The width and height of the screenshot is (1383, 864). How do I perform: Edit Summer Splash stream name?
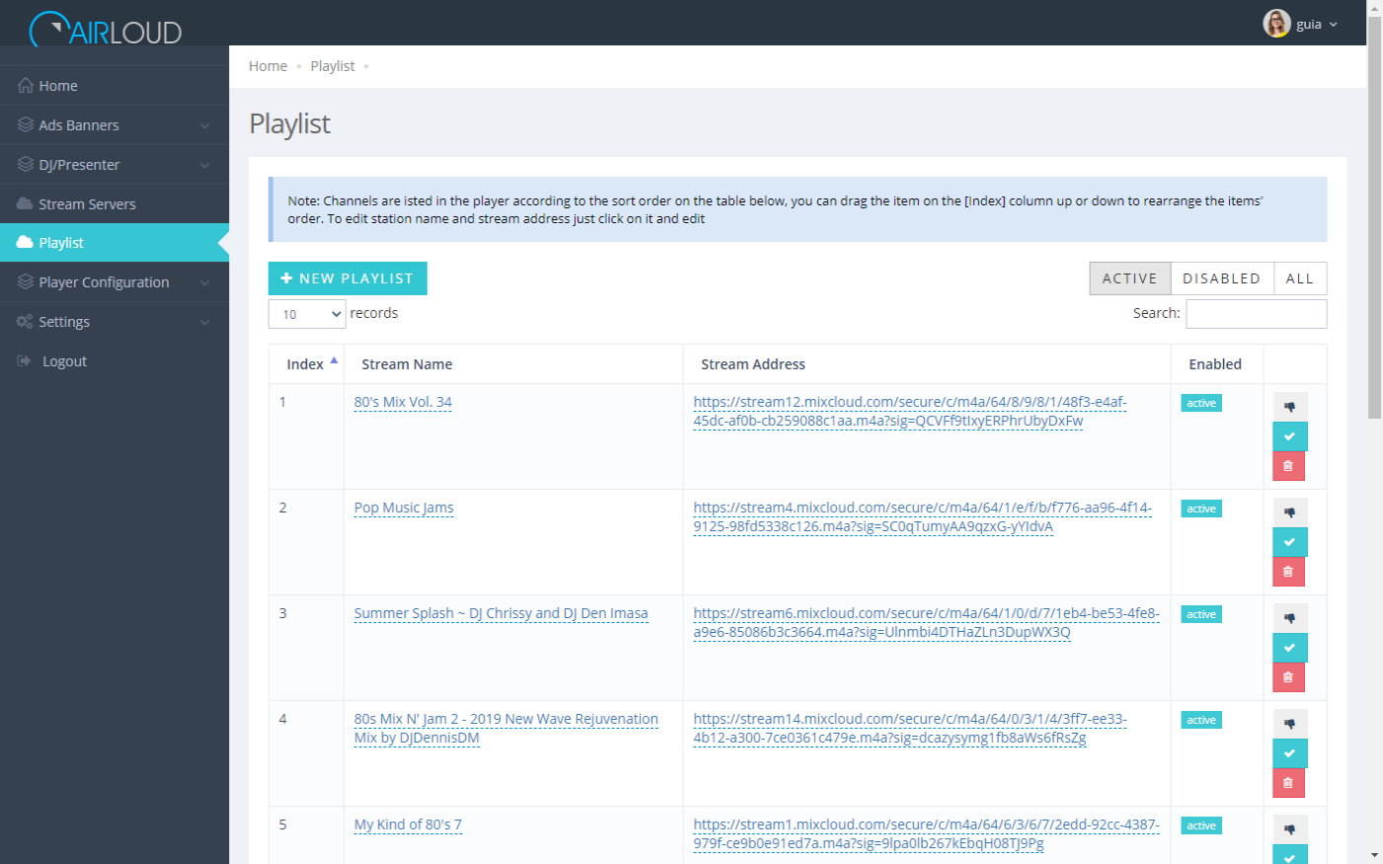coord(500,613)
